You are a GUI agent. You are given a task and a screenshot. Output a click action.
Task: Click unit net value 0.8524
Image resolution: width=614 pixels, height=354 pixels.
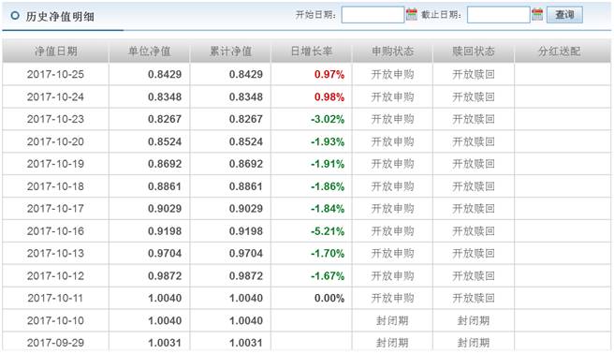point(165,141)
